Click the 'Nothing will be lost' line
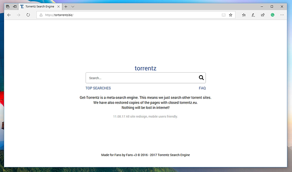 [146, 108]
